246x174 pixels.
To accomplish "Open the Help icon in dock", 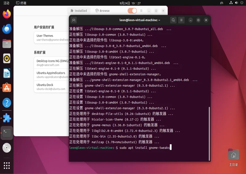I will pyautogui.click(x=7, y=103).
